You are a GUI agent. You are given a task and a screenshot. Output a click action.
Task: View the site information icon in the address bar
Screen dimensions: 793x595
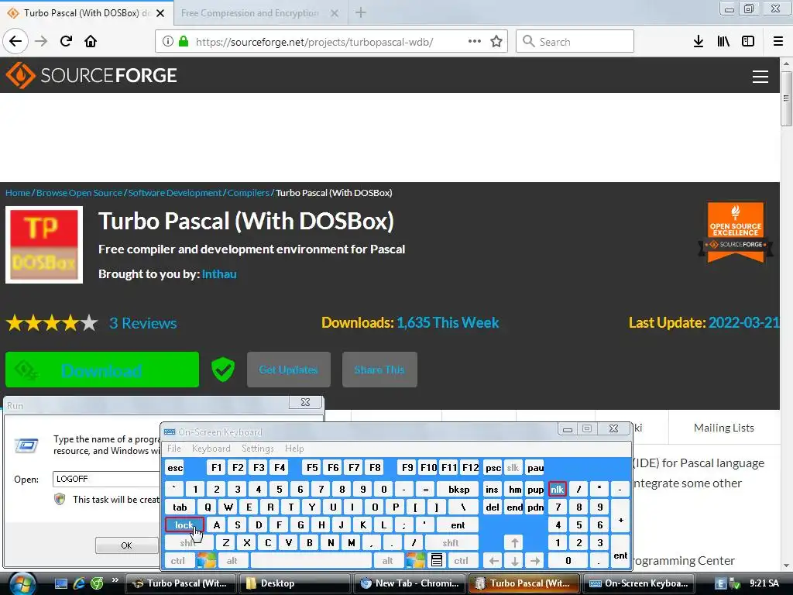(168, 42)
